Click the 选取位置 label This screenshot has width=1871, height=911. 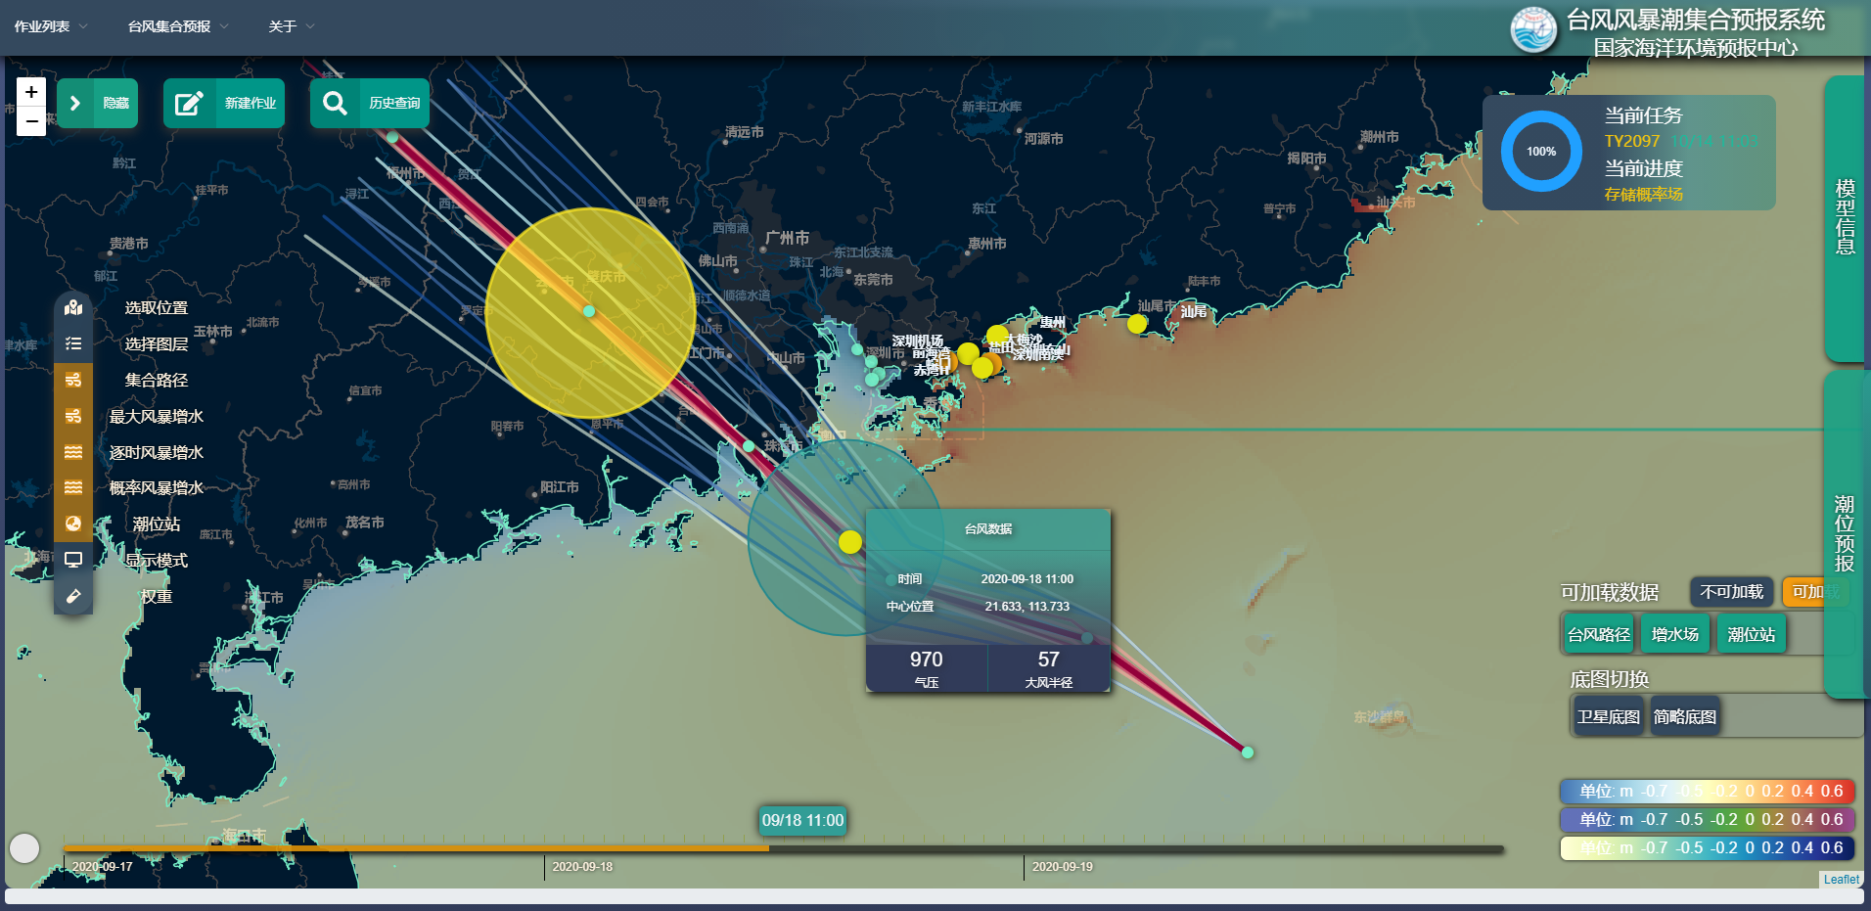click(157, 307)
